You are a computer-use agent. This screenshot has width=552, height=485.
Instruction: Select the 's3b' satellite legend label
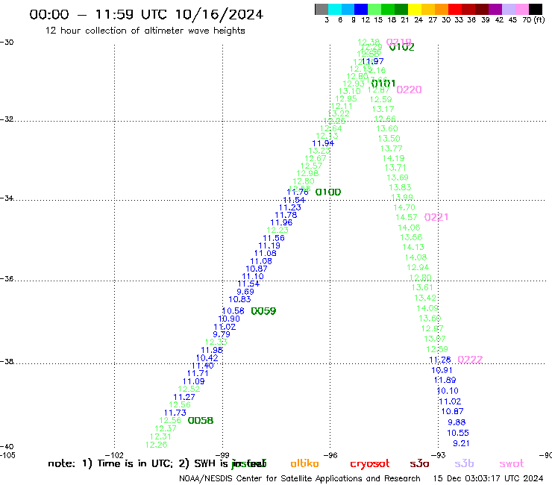point(464,463)
